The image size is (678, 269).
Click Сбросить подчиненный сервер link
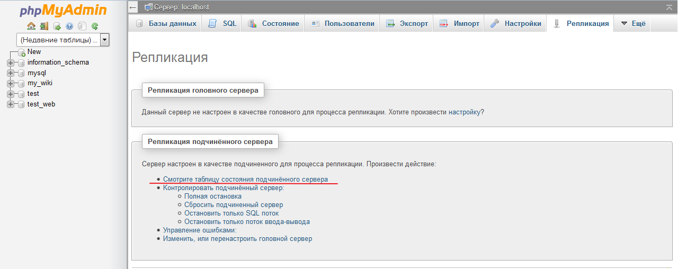[234, 205]
